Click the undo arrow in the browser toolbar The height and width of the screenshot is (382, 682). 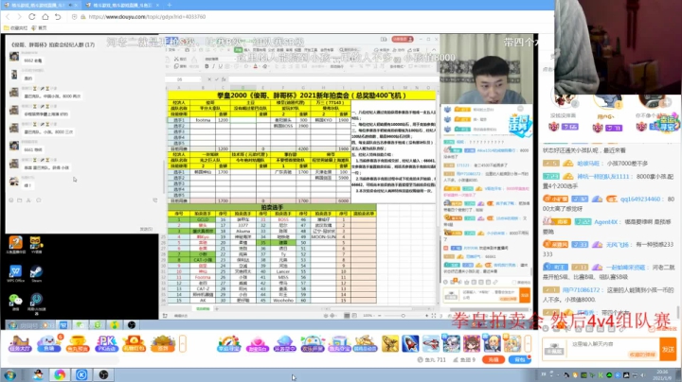[58, 16]
